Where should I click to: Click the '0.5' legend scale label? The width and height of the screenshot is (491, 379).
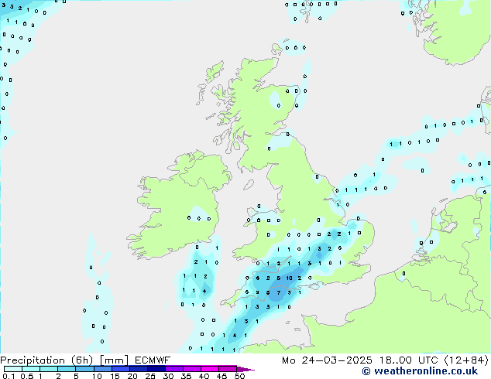click(x=26, y=376)
